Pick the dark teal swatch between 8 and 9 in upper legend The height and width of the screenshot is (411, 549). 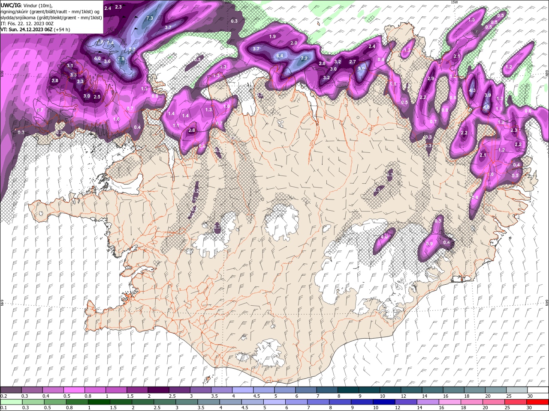[x=348, y=390]
